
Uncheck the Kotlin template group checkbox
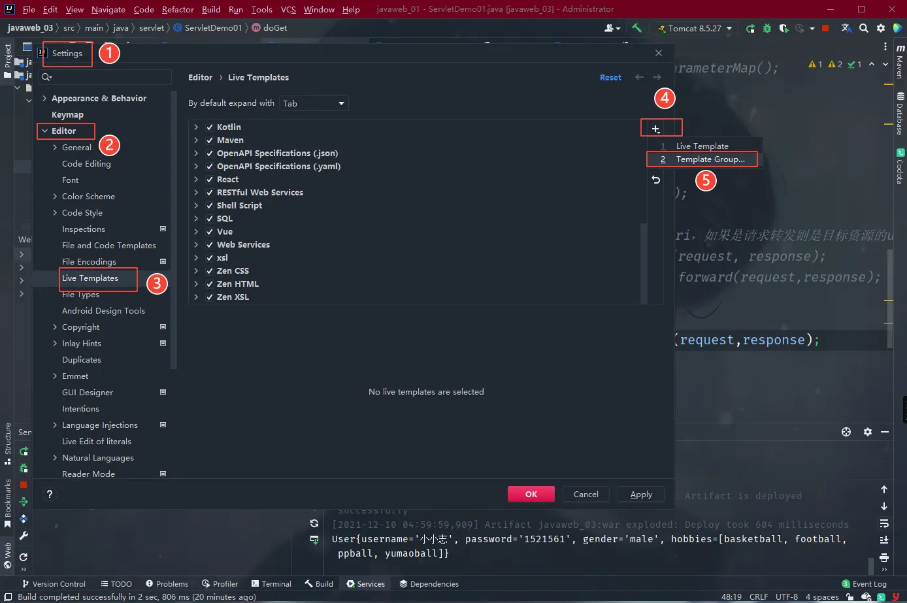[x=210, y=127]
